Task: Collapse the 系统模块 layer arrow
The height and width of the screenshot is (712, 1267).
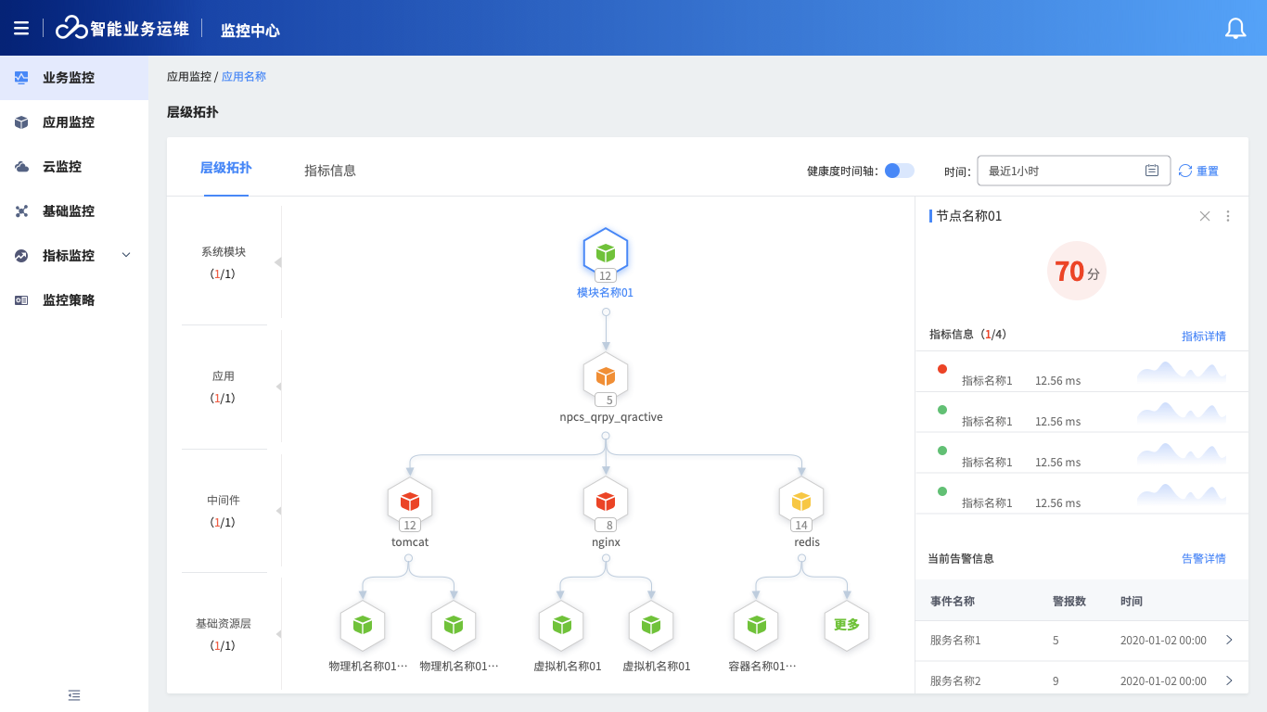Action: tap(278, 262)
